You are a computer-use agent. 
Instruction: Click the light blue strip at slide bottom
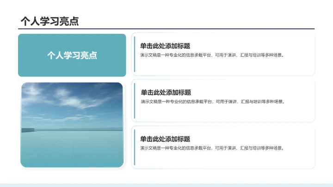[166, 185]
